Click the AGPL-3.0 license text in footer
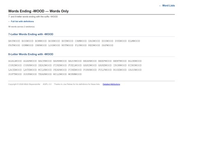The image size is (222, 167). (47, 84)
